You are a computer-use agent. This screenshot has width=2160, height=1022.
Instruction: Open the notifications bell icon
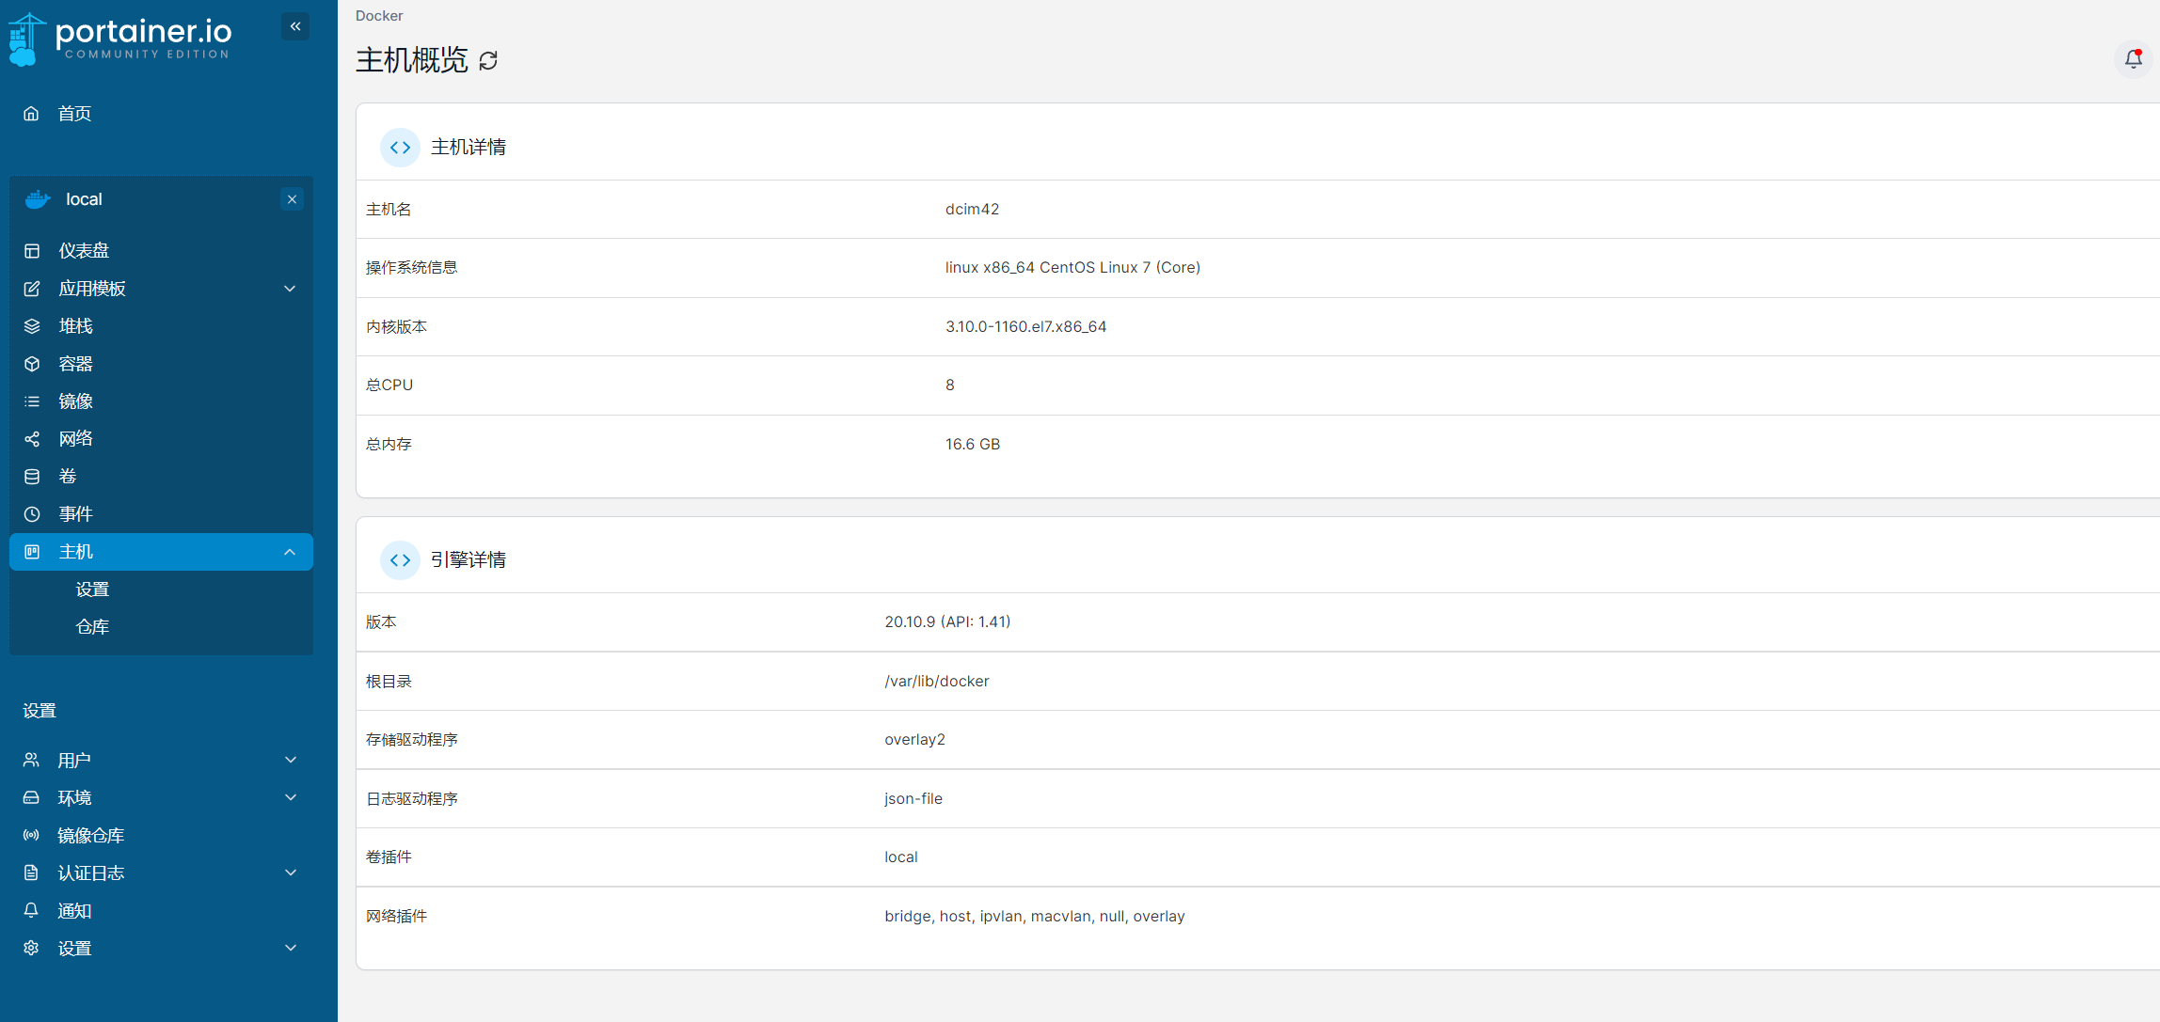[2133, 59]
